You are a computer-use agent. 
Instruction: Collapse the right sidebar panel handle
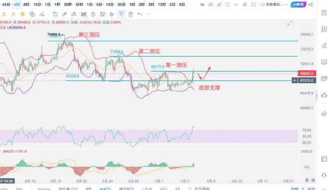coord(317,96)
